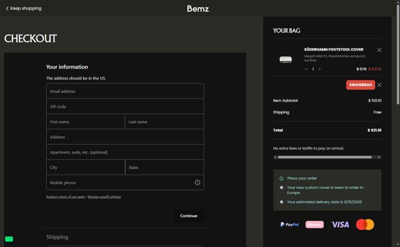Click the Total $ 521.10 amount
The width and height of the screenshot is (400, 247).
pyautogui.click(x=374, y=130)
